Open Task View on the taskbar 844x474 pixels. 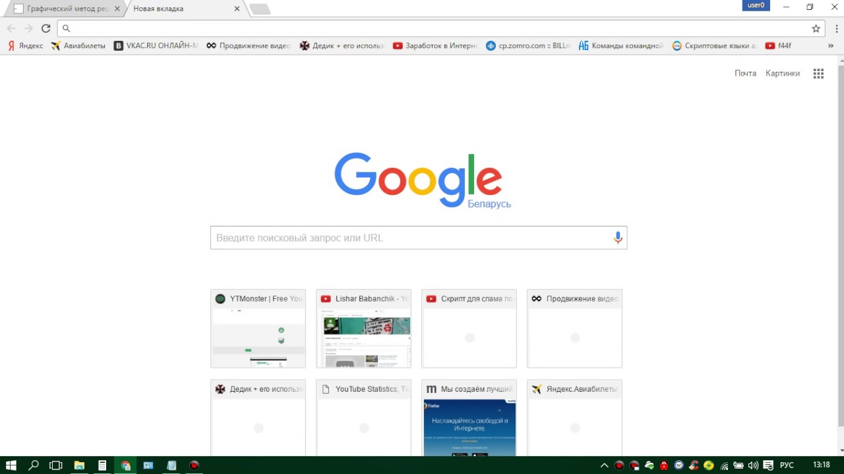56,465
